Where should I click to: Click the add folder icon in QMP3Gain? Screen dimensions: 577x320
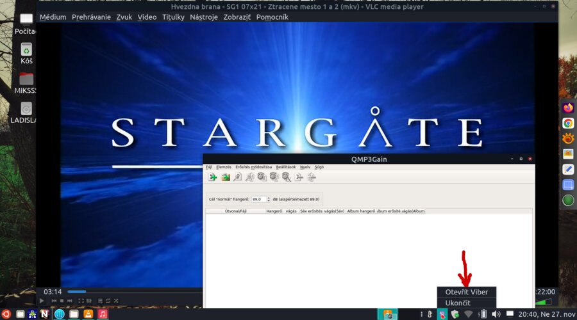pos(226,177)
